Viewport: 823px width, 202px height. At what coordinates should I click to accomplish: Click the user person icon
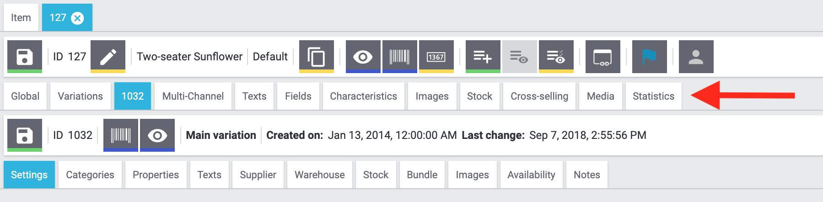pos(696,57)
